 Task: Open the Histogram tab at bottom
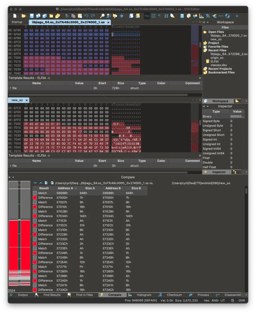point(144,295)
